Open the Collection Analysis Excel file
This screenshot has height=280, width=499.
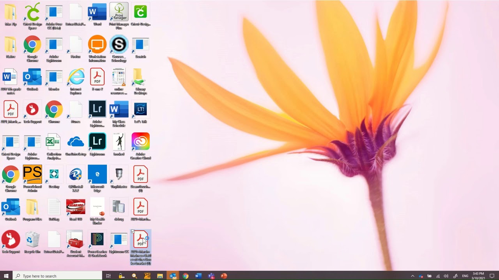54,147
